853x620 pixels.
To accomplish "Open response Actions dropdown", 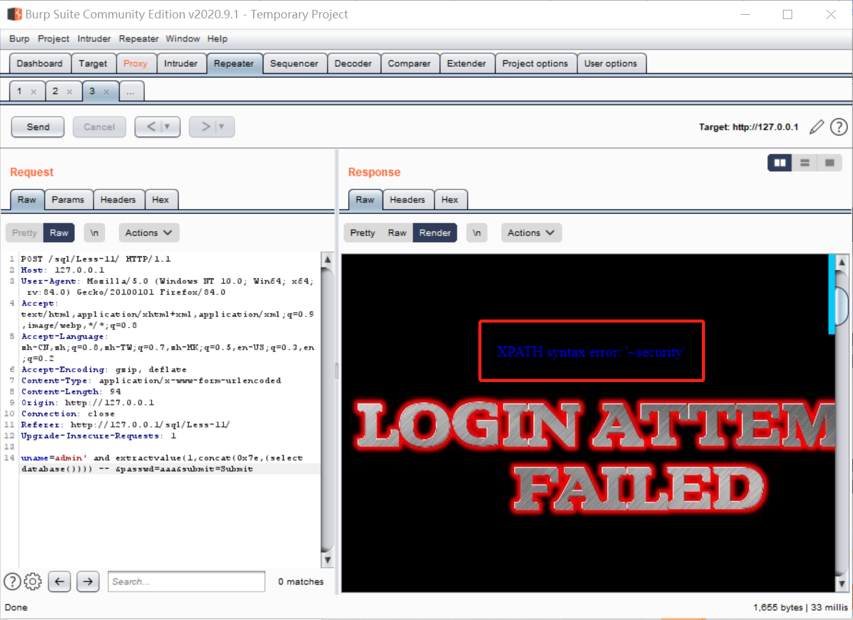I will [x=531, y=233].
